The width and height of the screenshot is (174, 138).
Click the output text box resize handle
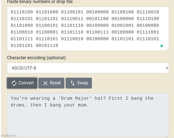(x=168, y=136)
